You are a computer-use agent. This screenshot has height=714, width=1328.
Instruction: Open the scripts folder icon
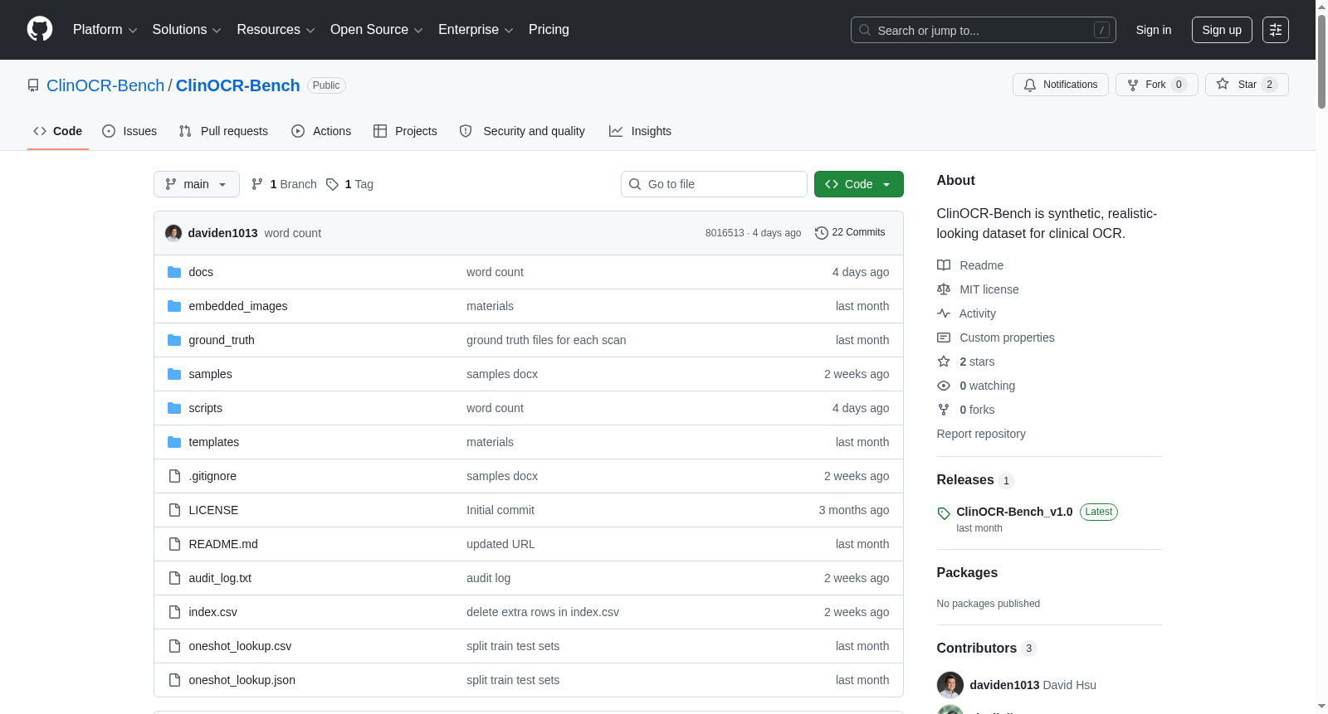click(x=174, y=408)
